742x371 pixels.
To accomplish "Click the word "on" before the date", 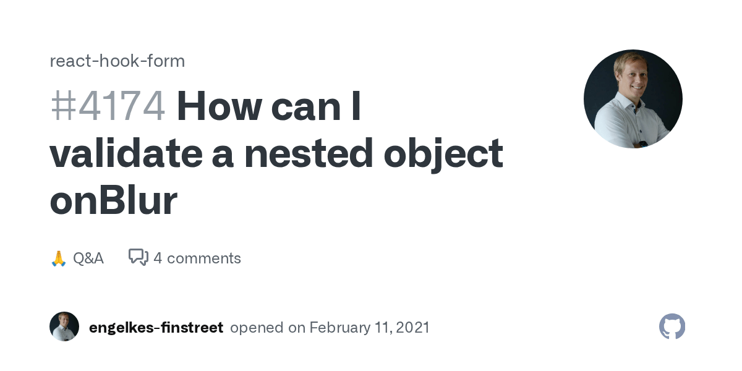I will tap(297, 327).
